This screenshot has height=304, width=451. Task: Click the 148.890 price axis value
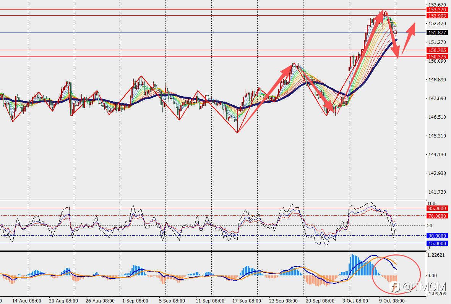tap(437, 79)
